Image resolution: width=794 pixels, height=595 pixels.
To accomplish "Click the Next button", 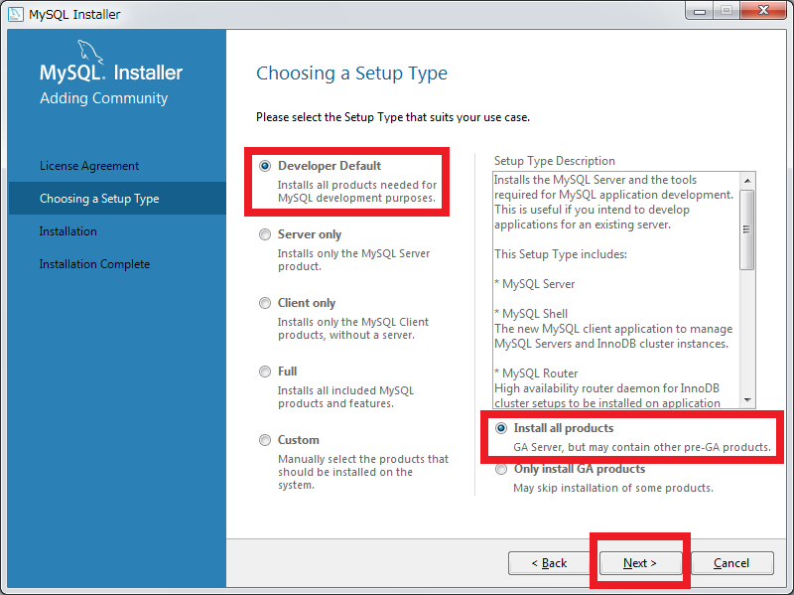I will pos(640,563).
